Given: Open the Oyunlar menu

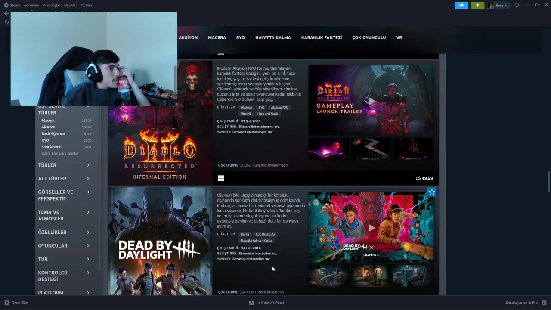Looking at the screenshot, I should (x=70, y=5).
